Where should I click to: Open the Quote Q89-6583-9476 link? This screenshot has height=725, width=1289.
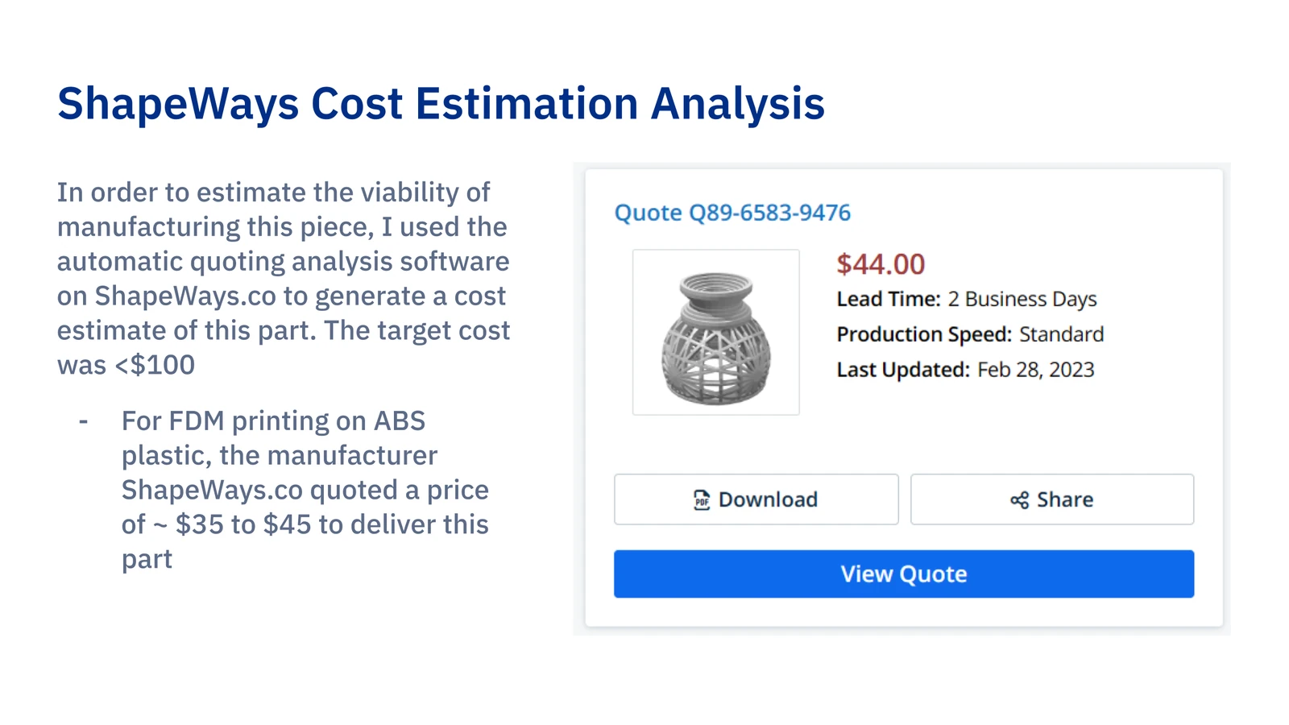(x=732, y=213)
